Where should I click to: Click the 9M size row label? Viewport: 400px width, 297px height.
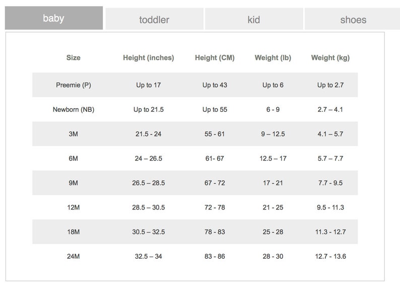coord(74,183)
